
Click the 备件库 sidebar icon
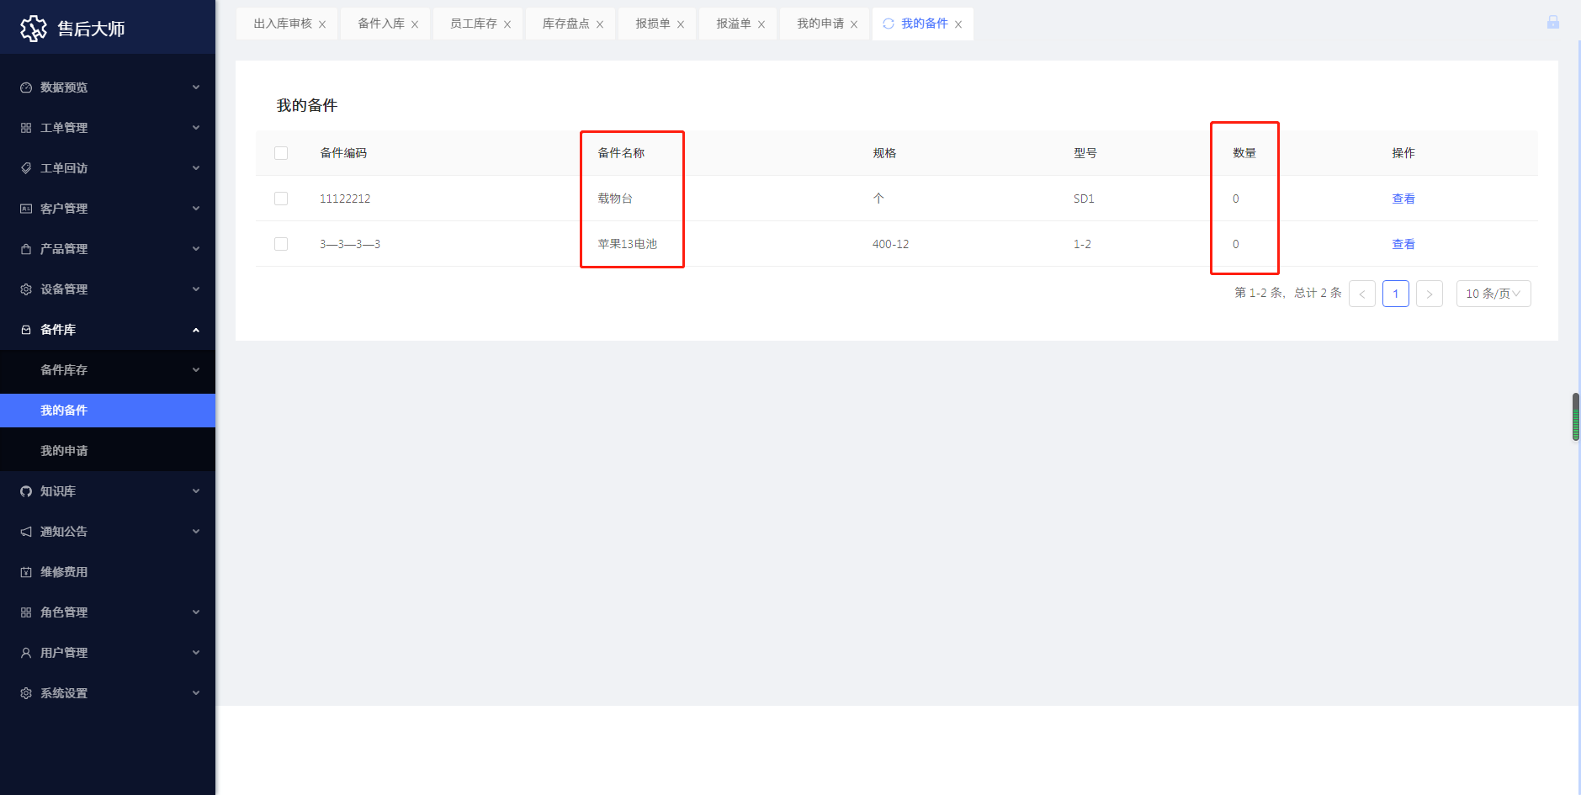point(25,329)
